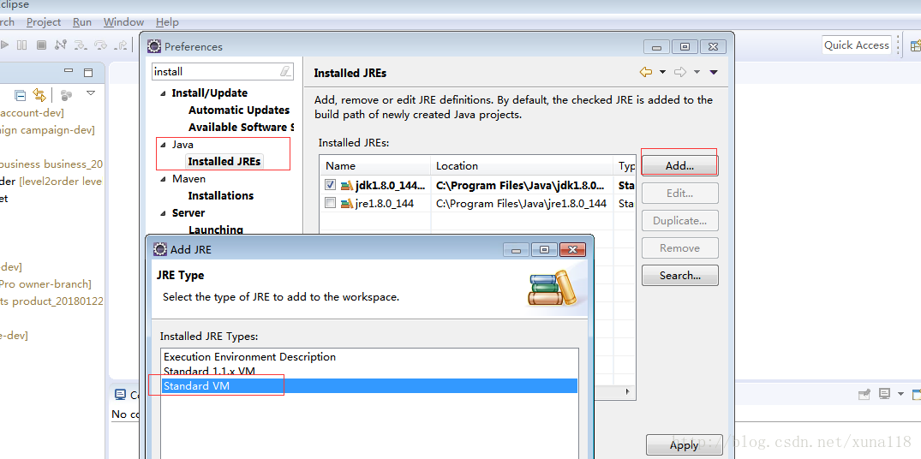Click the Add... button
This screenshot has height=459, width=921.
[679, 166]
